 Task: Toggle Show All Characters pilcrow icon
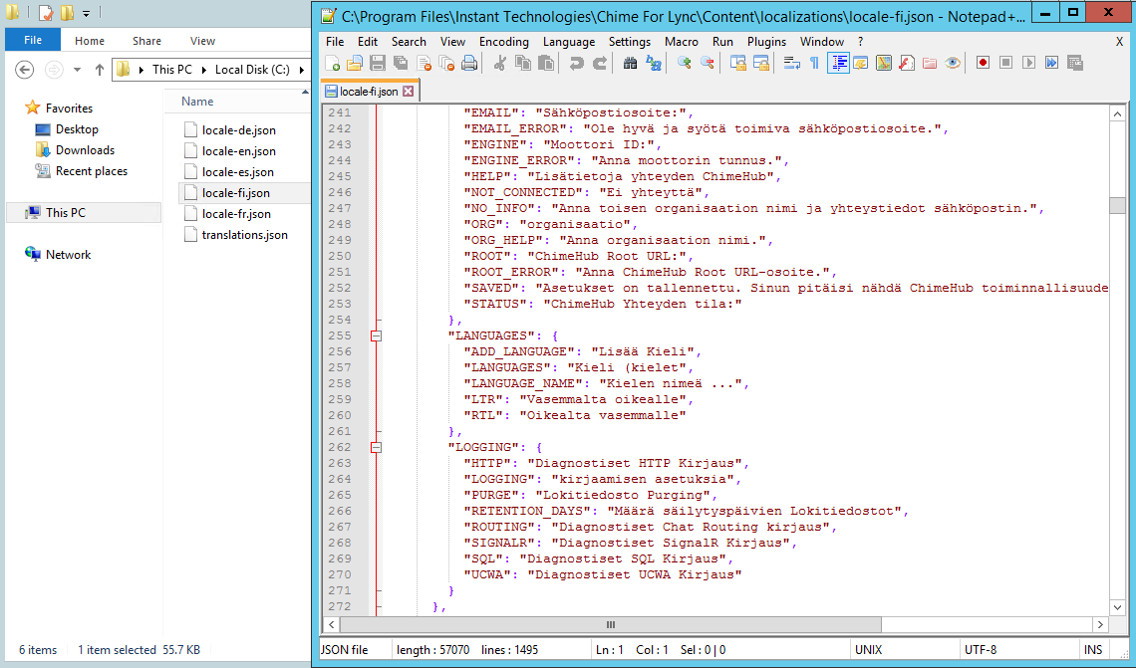click(814, 64)
